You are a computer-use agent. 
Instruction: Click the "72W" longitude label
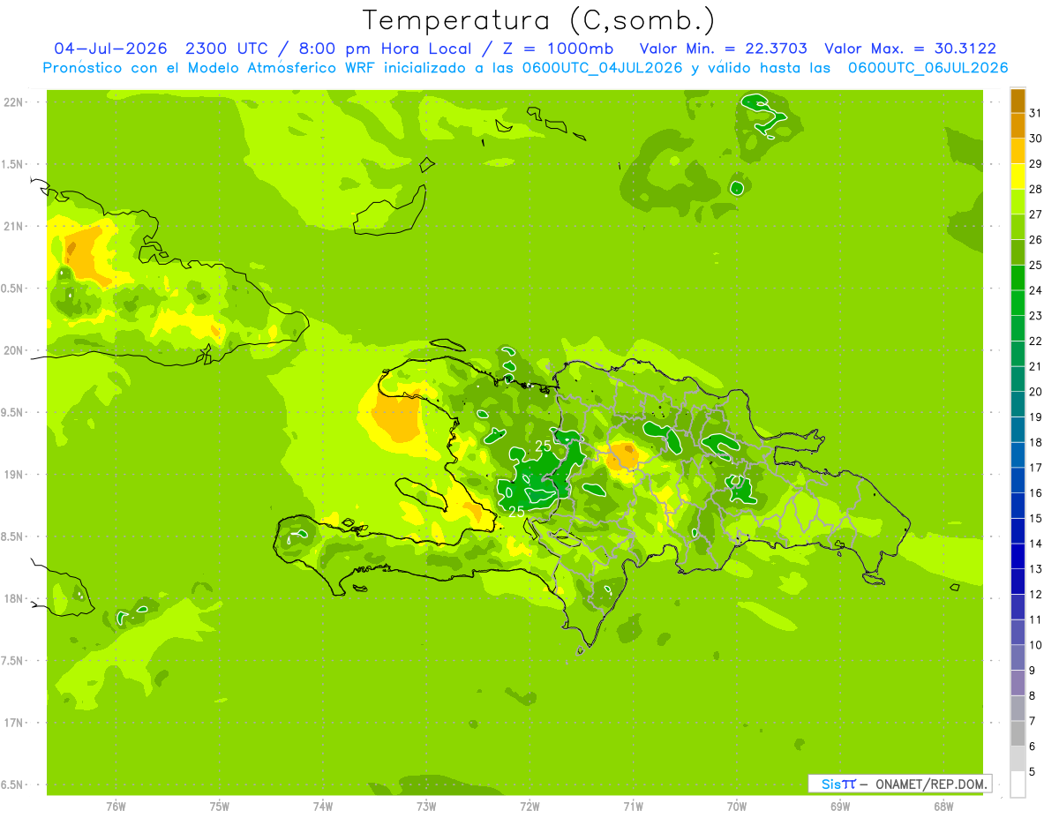tap(530, 807)
